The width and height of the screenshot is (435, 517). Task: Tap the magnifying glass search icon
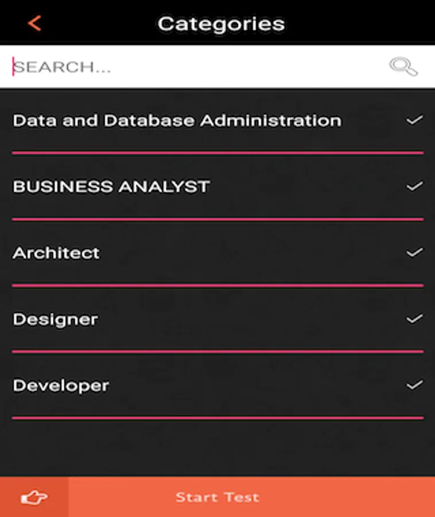403,66
